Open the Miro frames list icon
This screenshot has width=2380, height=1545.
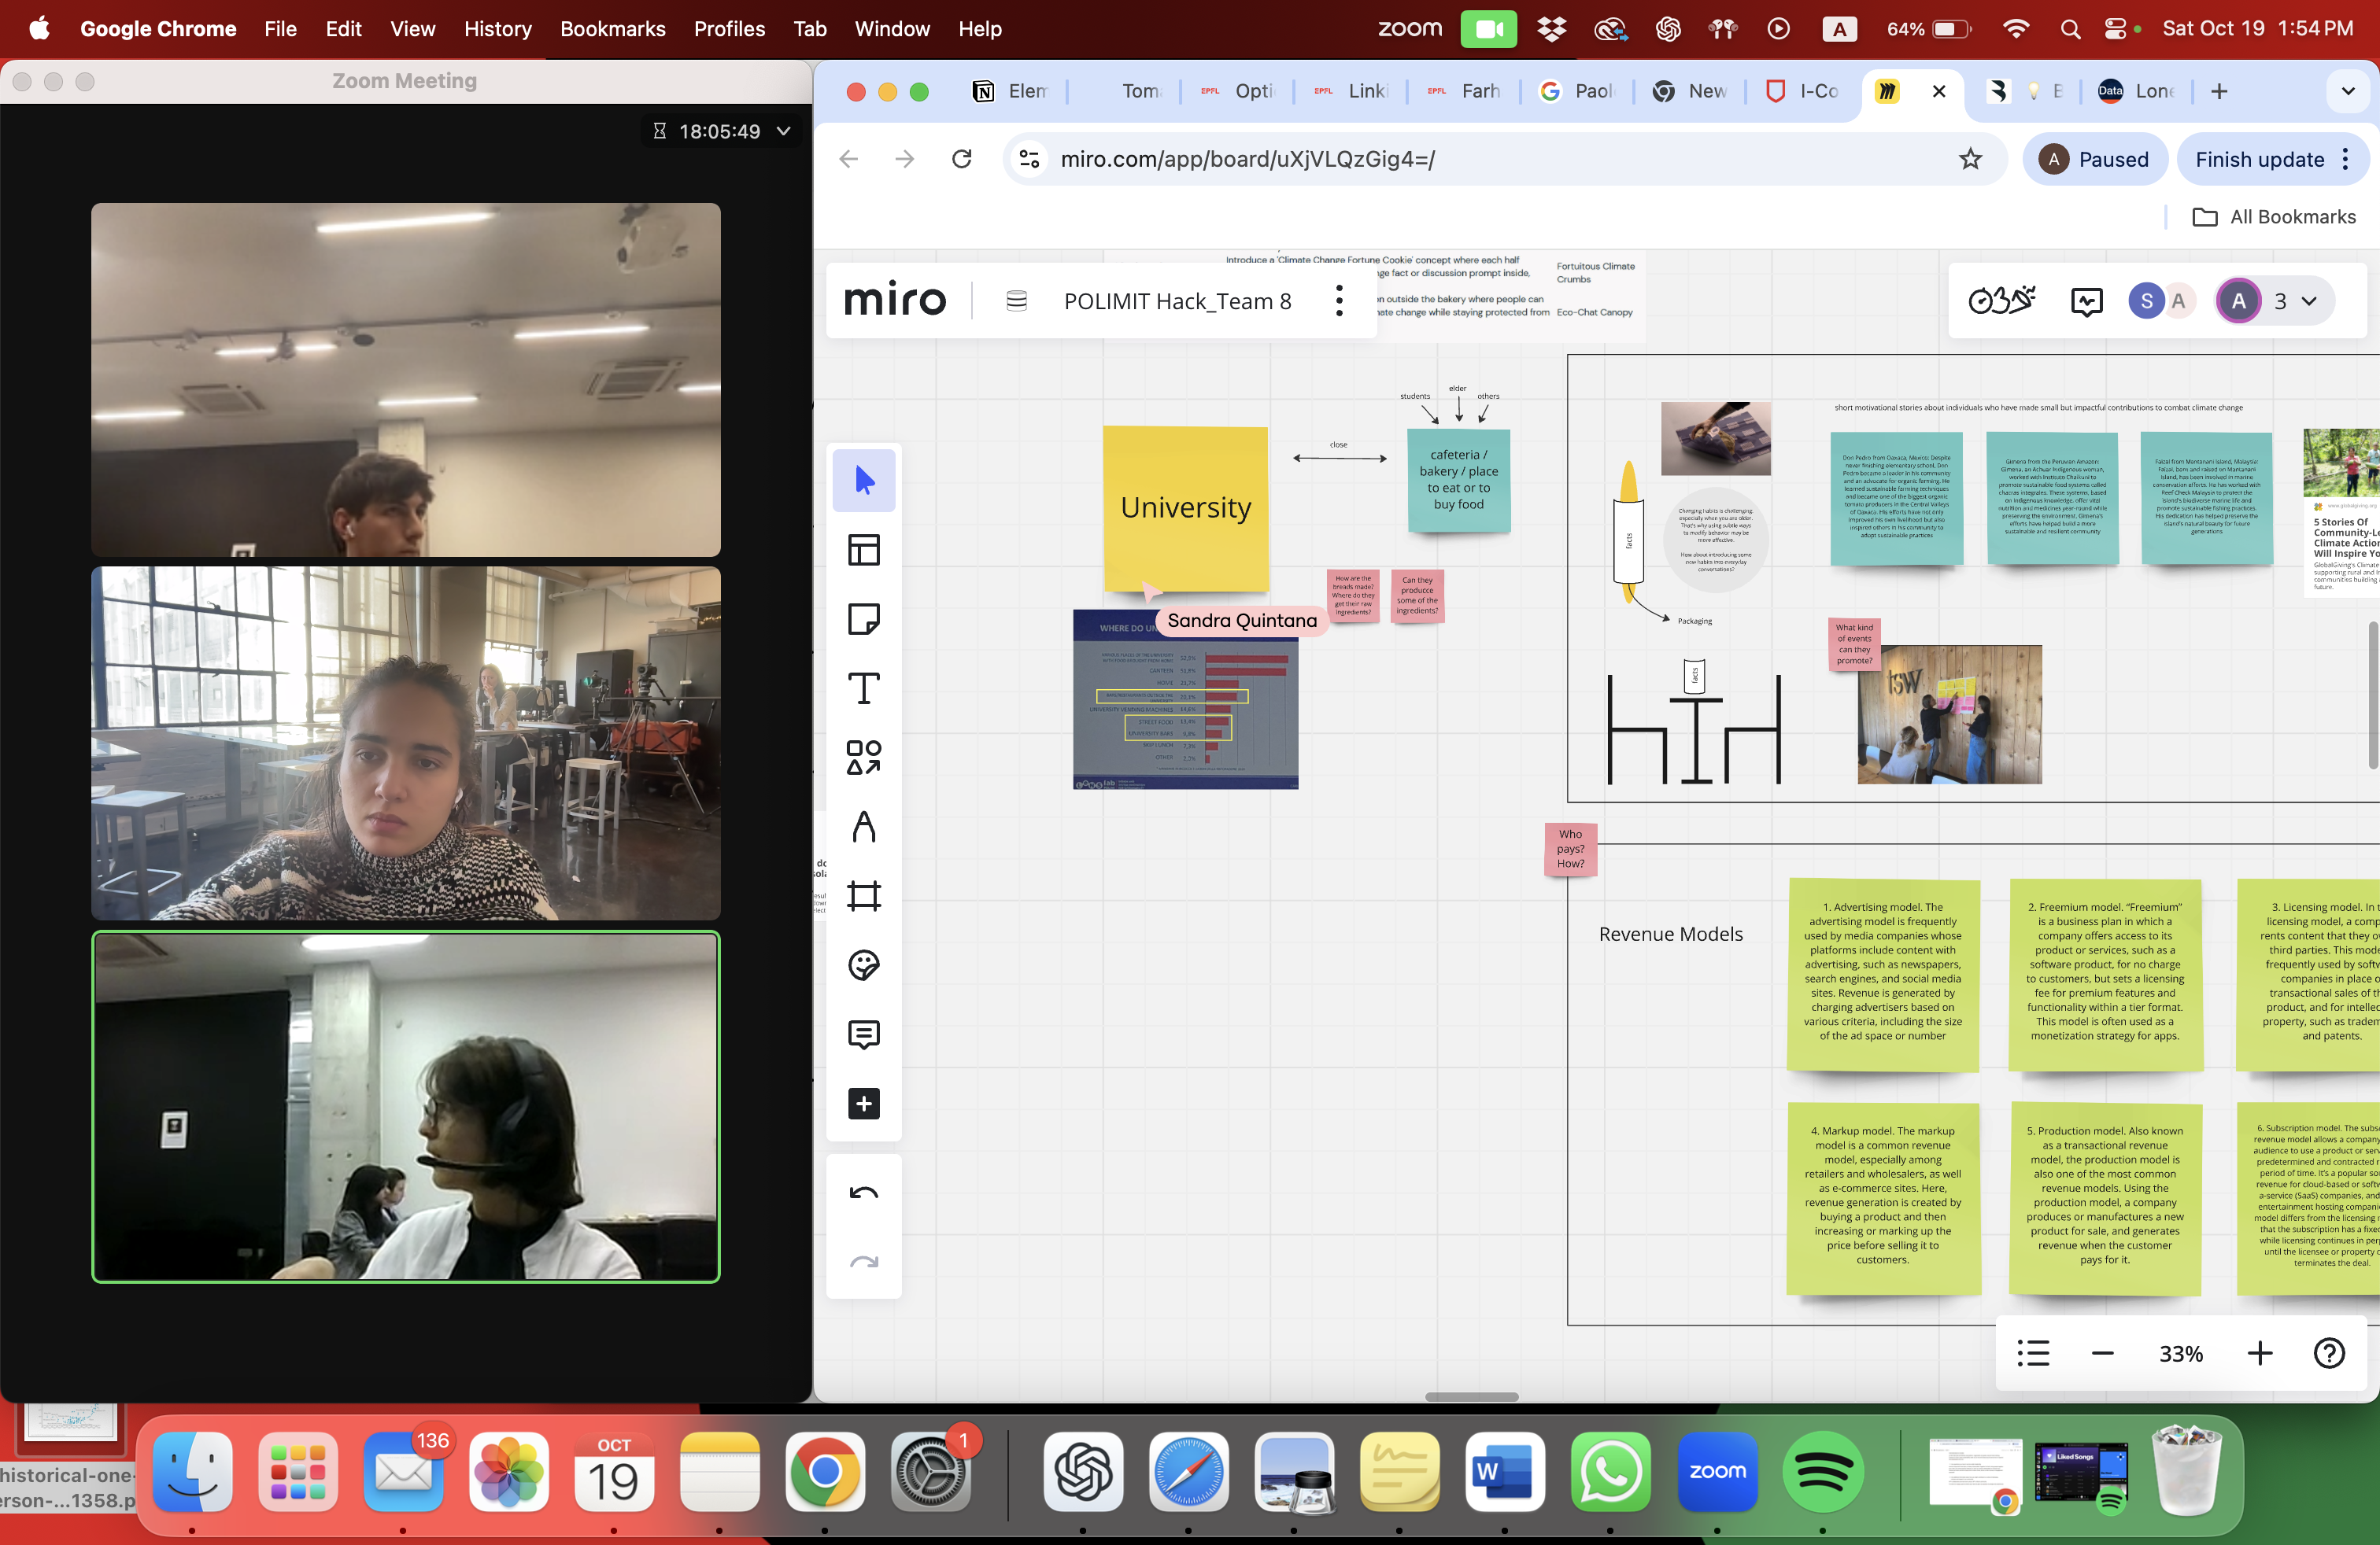(2033, 1354)
